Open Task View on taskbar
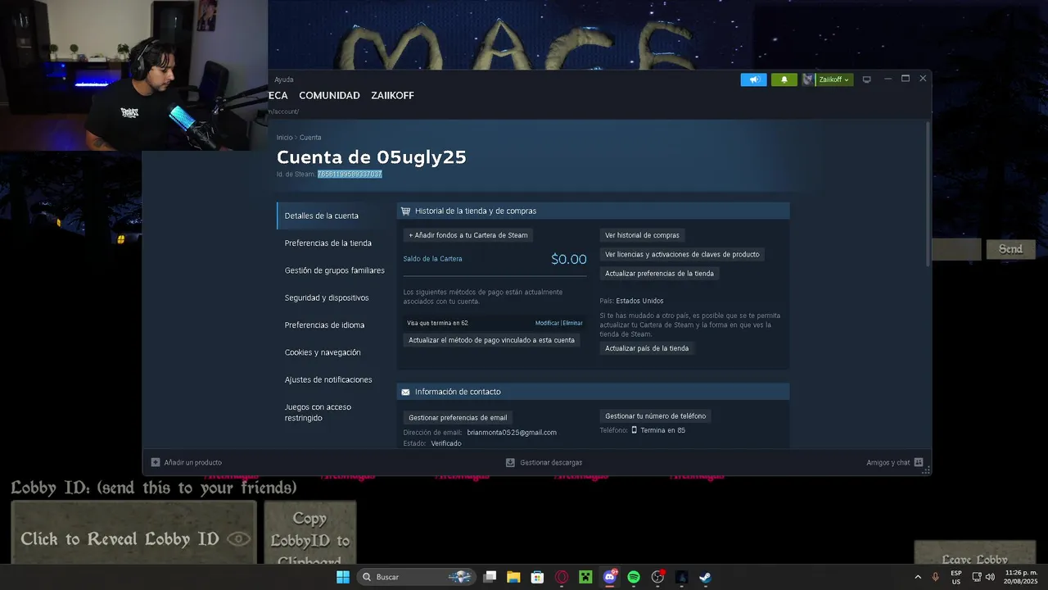 (490, 577)
